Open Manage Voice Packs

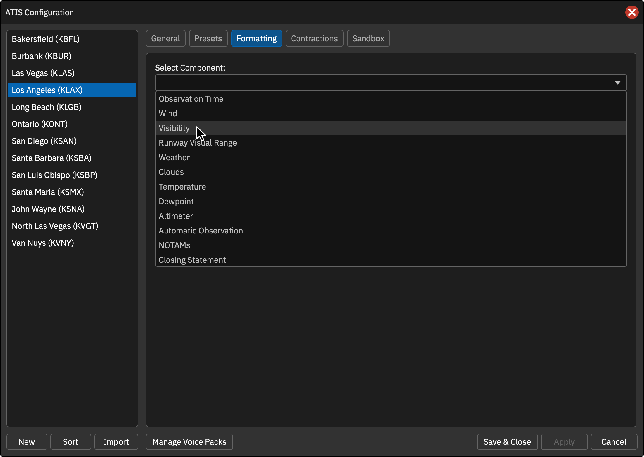189,442
